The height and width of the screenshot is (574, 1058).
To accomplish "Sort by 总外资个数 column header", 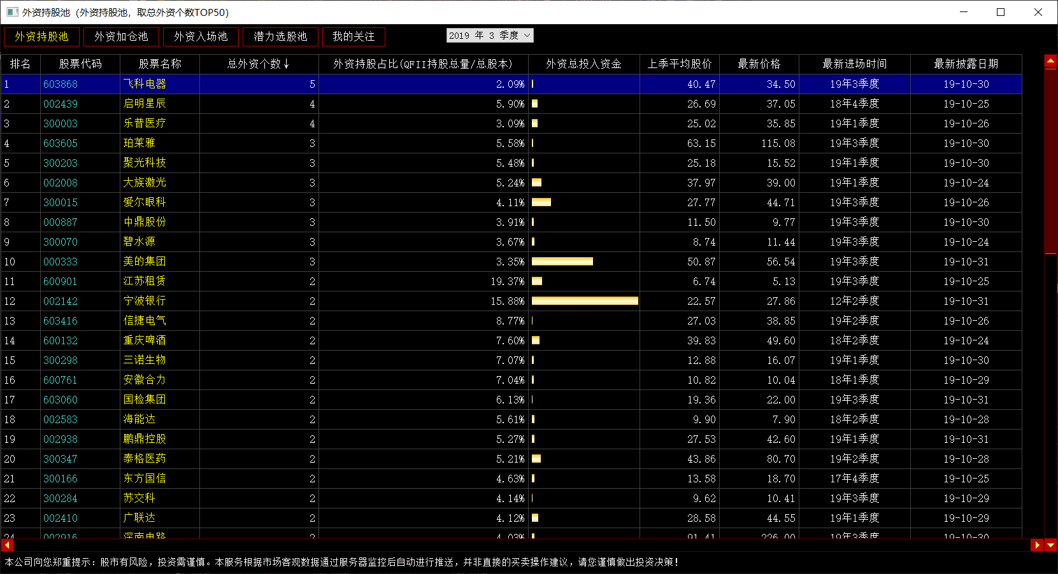I will click(x=259, y=64).
